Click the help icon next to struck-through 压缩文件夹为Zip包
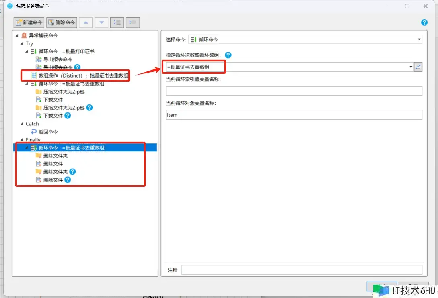This screenshot has height=298, width=438. 90,108
